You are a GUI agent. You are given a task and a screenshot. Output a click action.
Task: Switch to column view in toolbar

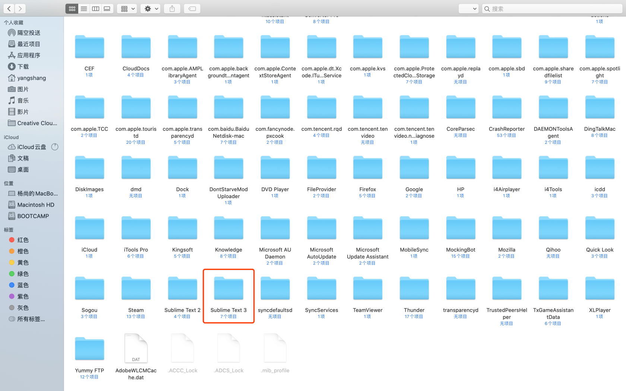point(95,9)
